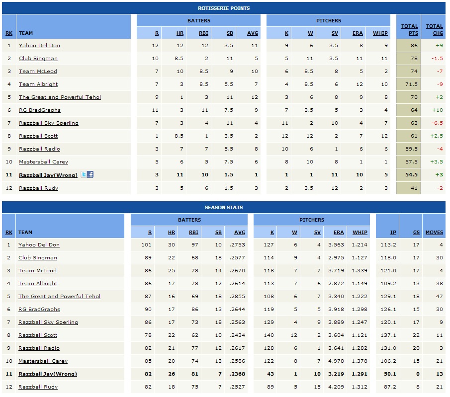Open Razzball Sky Sperling in Season Stats
The image size is (450, 397).
click(x=48, y=322)
